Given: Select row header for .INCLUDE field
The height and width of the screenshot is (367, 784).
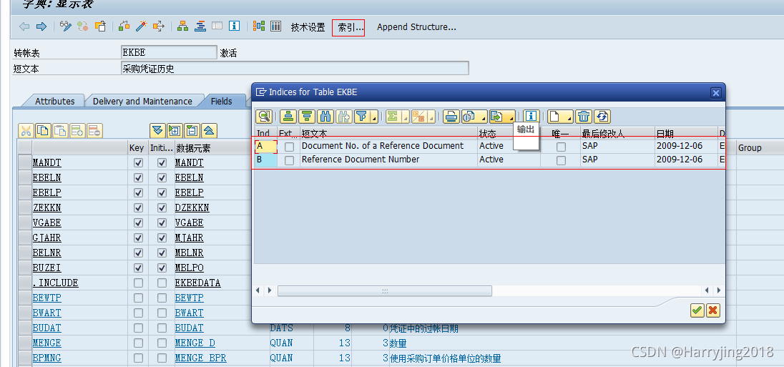Looking at the screenshot, I should click(24, 283).
